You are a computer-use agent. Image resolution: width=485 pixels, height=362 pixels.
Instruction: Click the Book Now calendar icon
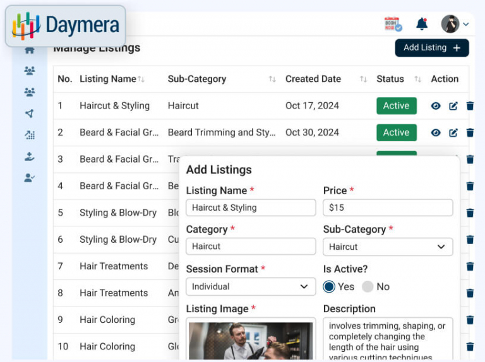click(393, 24)
